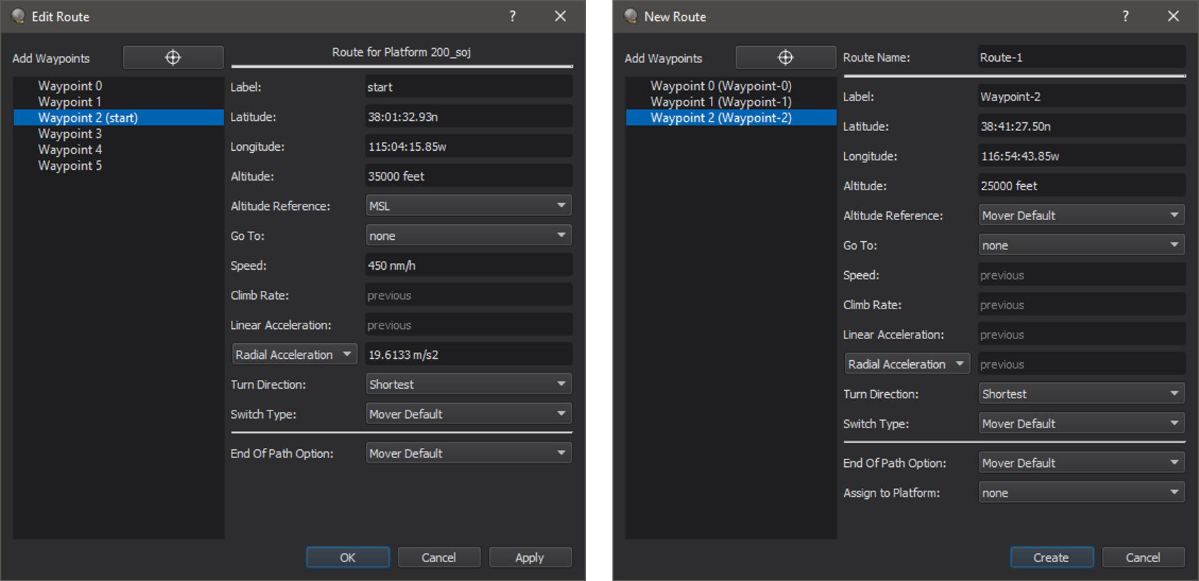Select Waypoint 0 (Waypoint-0) in New Route
Viewport: 1199px width, 581px height.
pyautogui.click(x=731, y=86)
